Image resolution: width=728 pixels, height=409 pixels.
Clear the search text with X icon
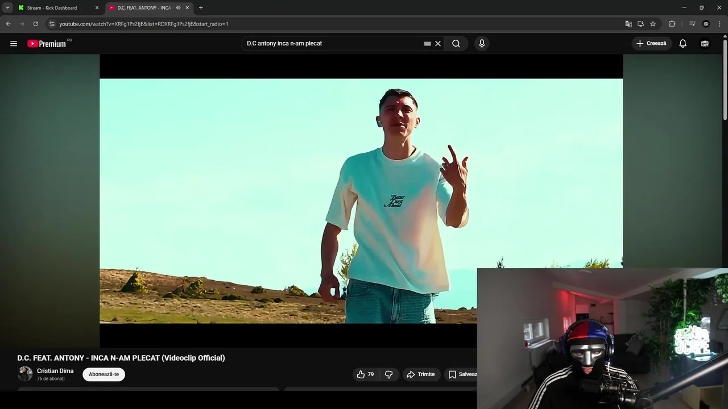click(438, 44)
